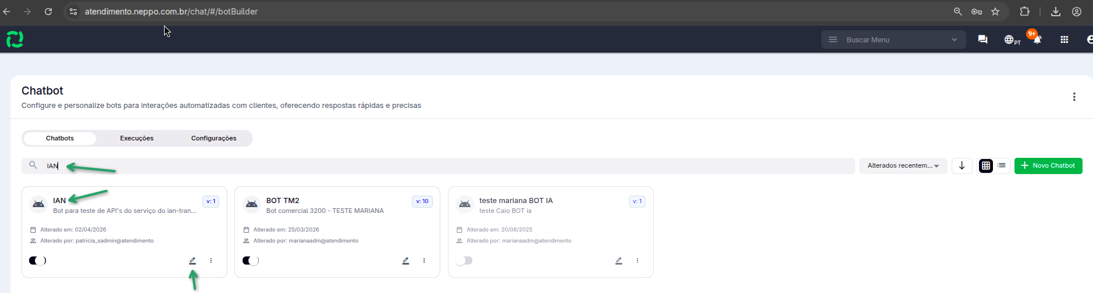Open more options for teste mariana BOT IA
This screenshot has height=293, width=1093.
638,261
